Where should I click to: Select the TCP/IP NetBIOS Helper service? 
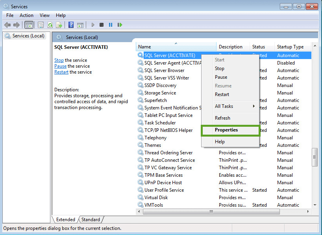[x=168, y=130]
